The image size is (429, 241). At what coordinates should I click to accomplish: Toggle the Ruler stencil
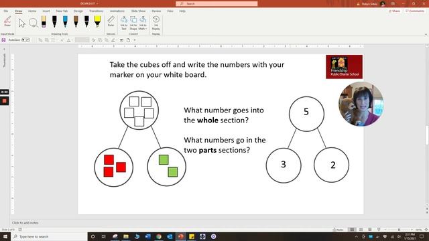point(111,21)
